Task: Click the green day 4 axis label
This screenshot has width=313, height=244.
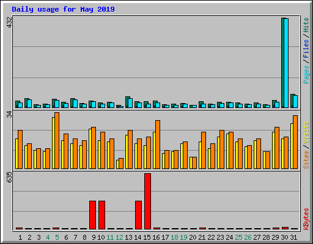Action: coord(48,237)
